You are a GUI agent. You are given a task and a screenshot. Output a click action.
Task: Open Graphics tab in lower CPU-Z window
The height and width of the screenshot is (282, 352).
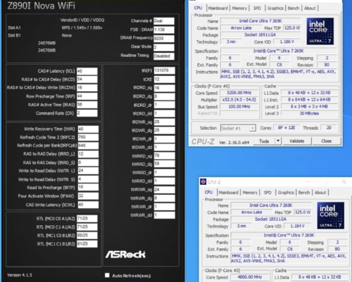[286, 193]
